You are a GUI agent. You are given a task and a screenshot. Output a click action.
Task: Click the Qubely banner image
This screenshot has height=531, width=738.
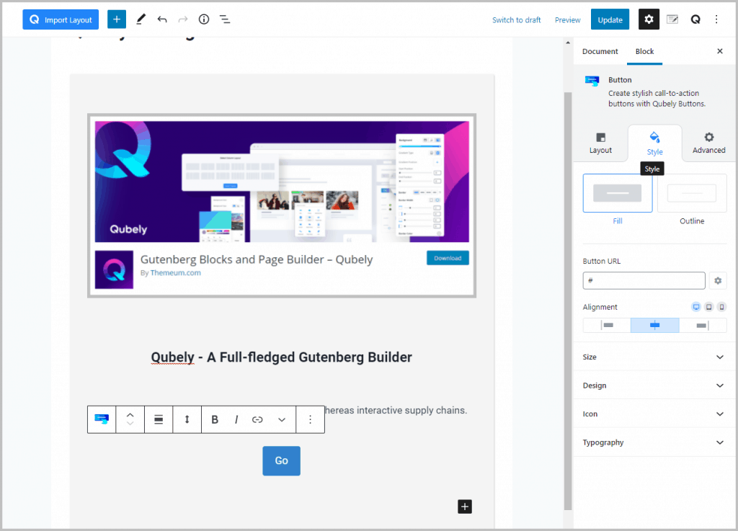[282, 182]
